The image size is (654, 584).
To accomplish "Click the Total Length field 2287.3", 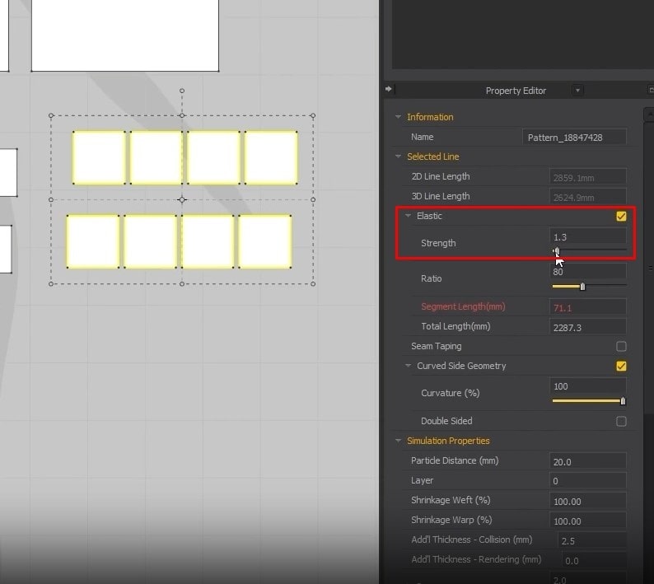I will tap(587, 328).
